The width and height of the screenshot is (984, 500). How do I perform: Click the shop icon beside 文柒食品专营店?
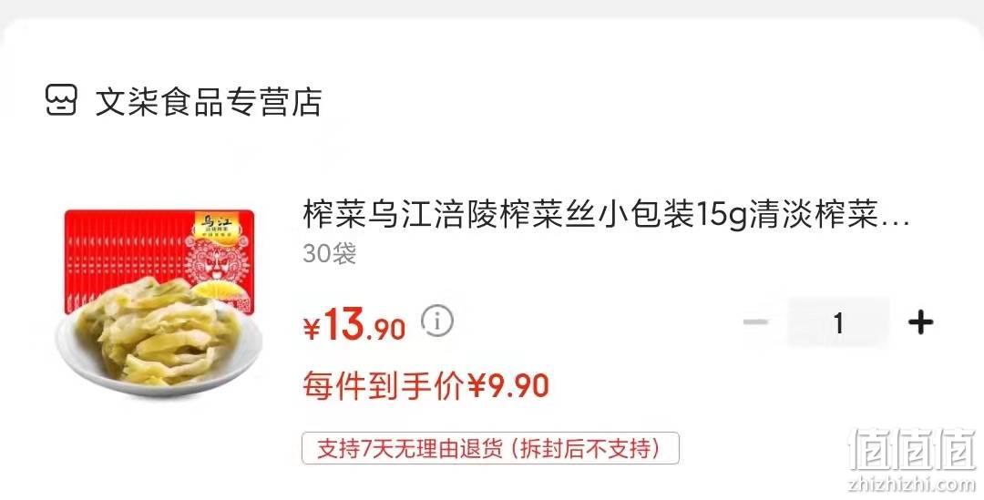(x=62, y=100)
